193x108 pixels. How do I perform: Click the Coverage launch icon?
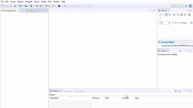[26, 6]
